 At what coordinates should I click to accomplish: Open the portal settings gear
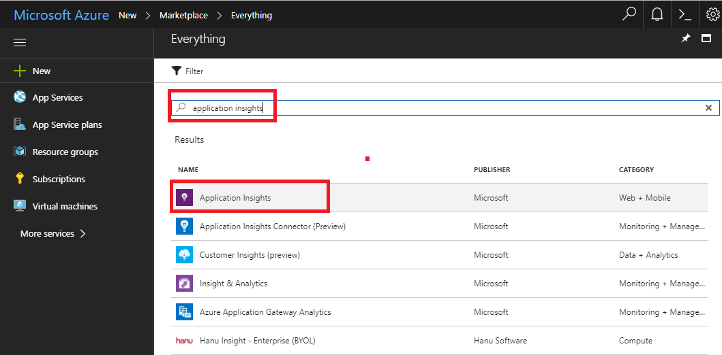tap(712, 15)
